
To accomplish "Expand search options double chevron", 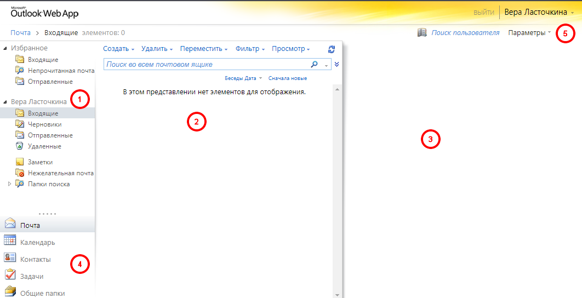I will [x=336, y=64].
